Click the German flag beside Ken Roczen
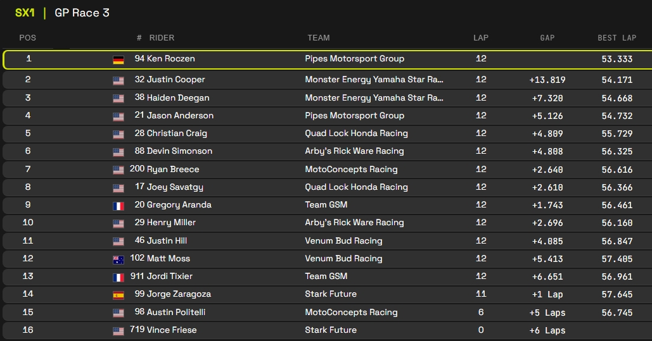 coord(118,59)
